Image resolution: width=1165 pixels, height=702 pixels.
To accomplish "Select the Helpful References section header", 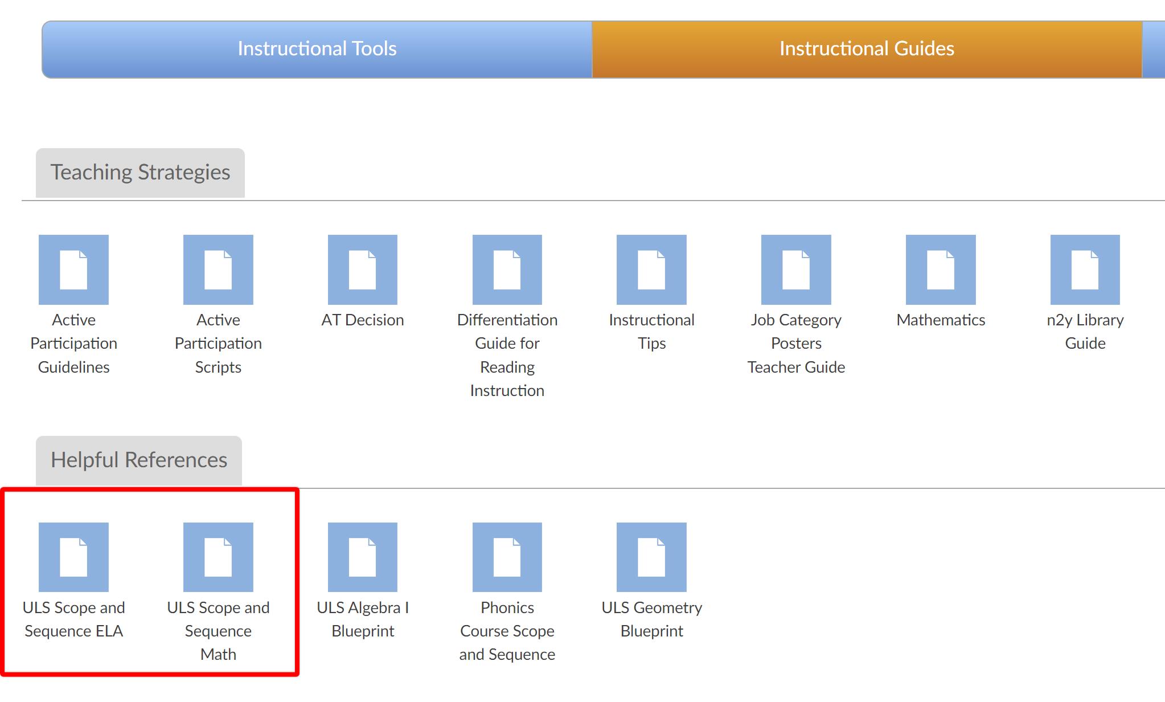I will point(139,460).
